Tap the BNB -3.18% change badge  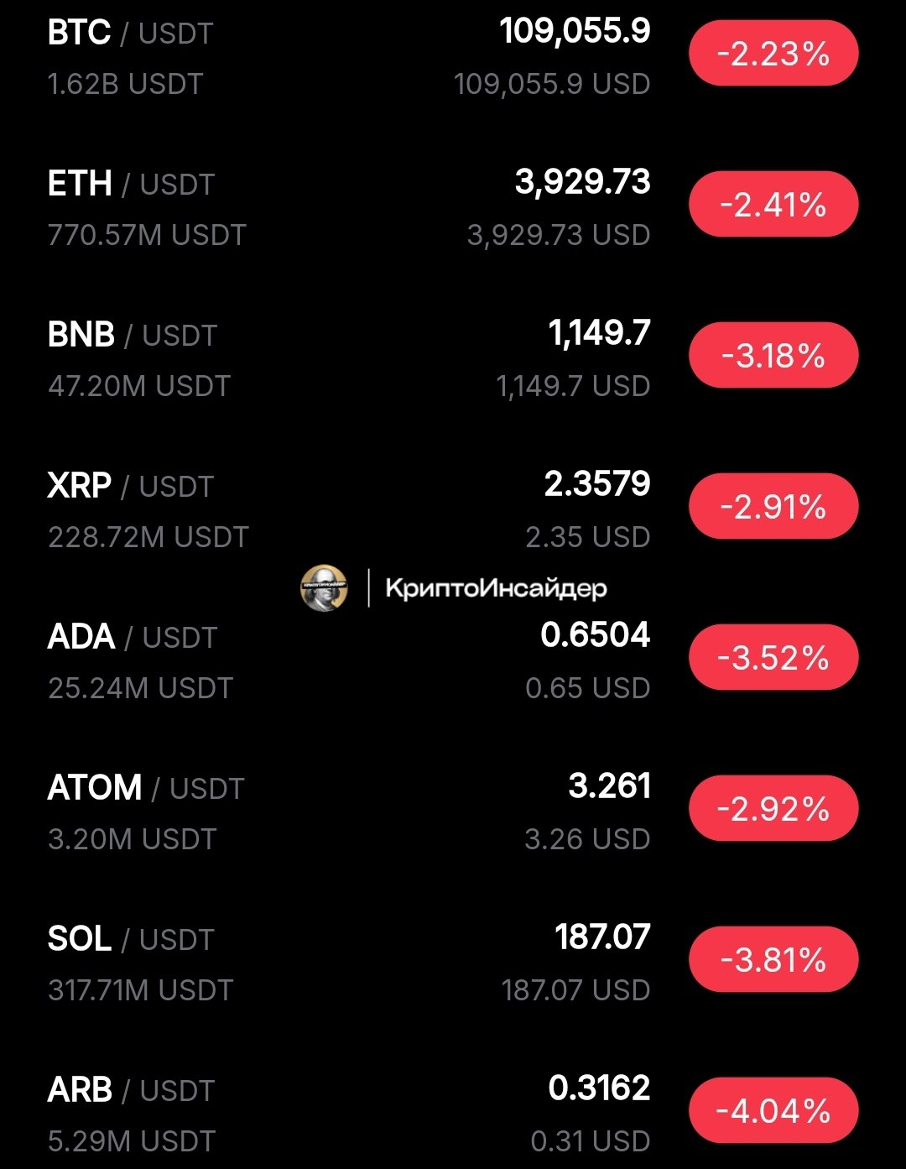coord(773,356)
